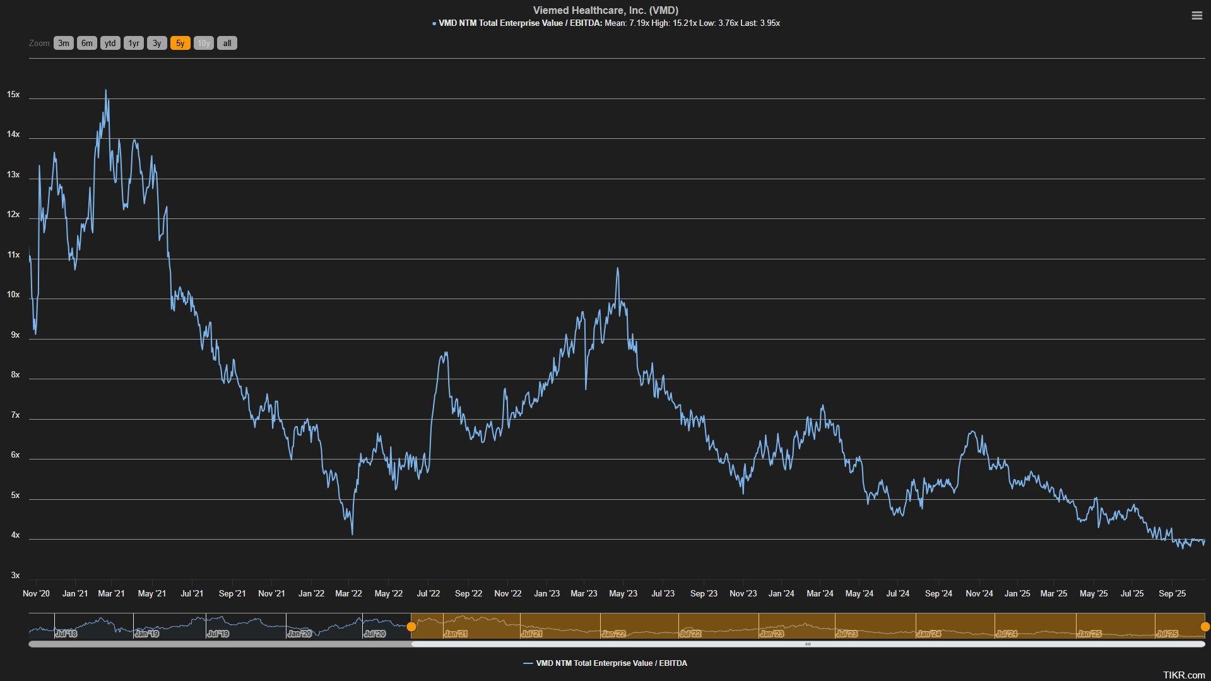
Task: Switch zoom to 3y
Action: pos(157,43)
